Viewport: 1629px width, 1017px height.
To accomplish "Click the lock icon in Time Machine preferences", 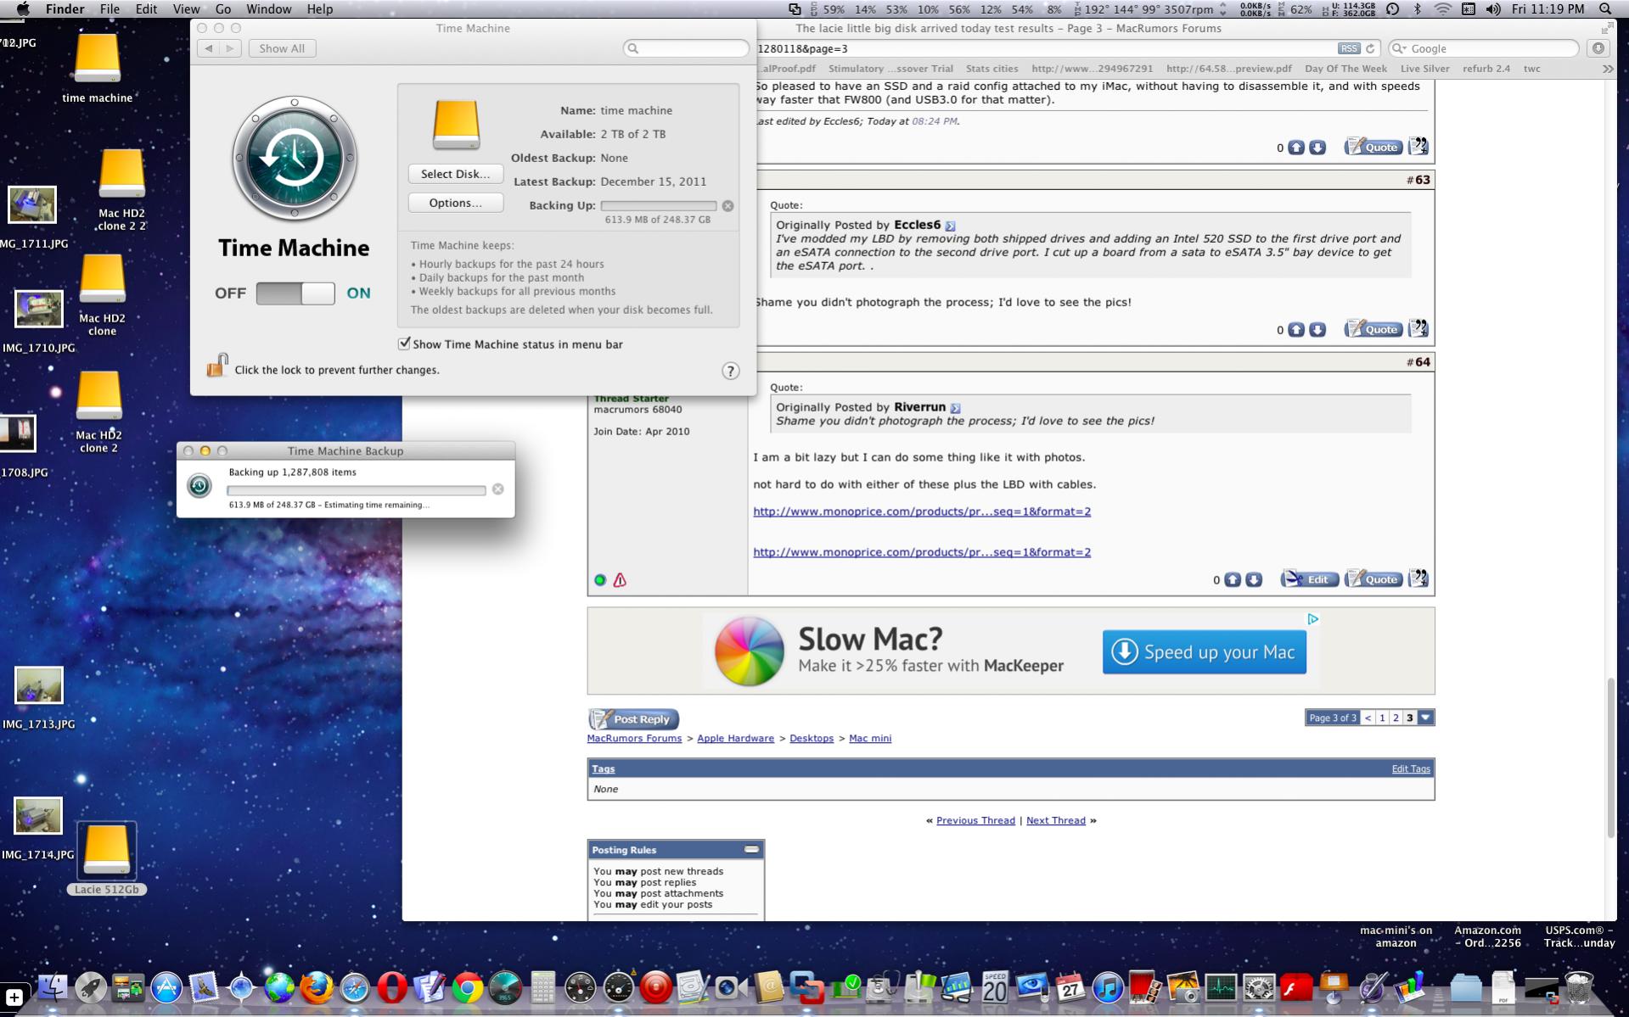I will pyautogui.click(x=217, y=366).
